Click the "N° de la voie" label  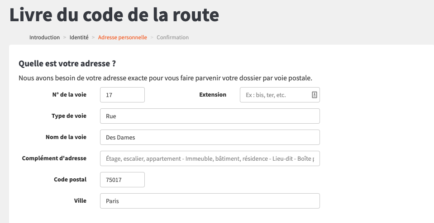coord(69,95)
